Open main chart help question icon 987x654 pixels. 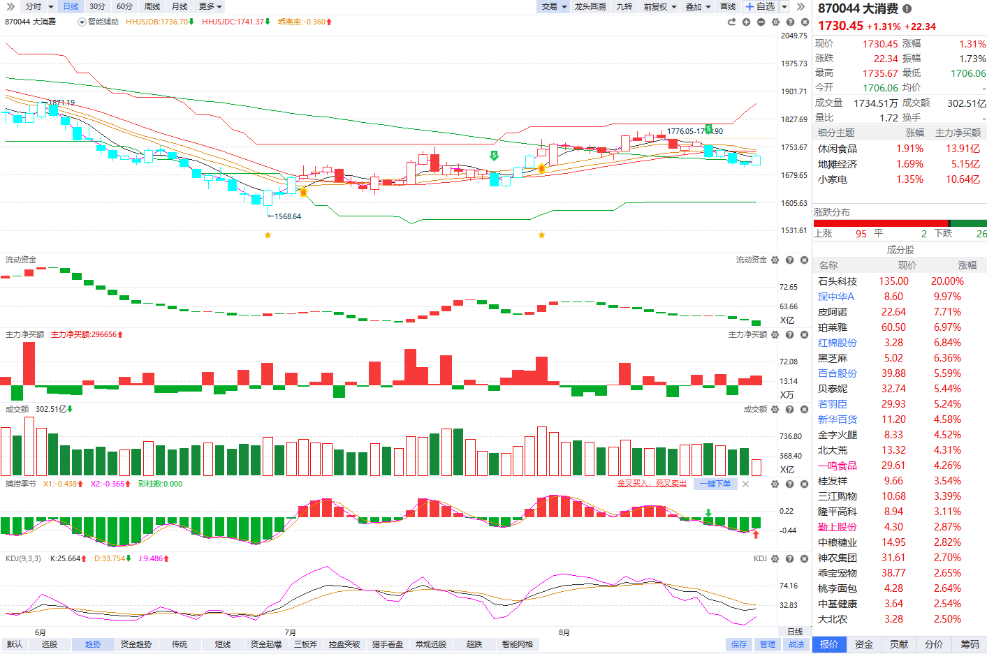(790, 22)
